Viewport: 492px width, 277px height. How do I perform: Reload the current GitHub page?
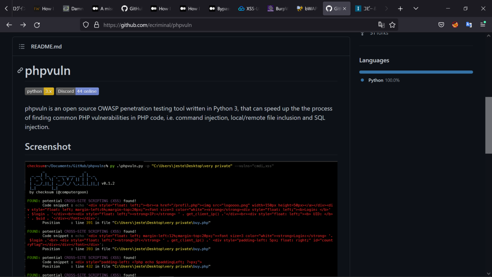pos(37,25)
